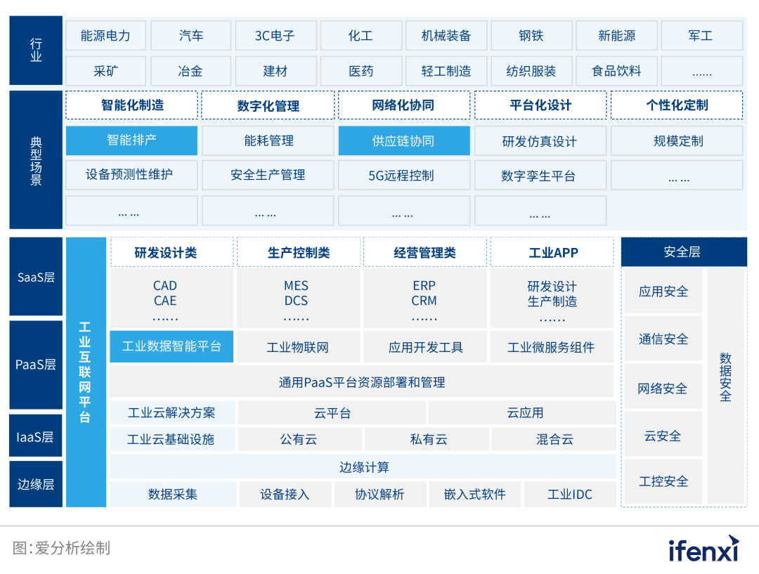Toggle the highlighted 供应链协同 scenario

pyautogui.click(x=404, y=141)
